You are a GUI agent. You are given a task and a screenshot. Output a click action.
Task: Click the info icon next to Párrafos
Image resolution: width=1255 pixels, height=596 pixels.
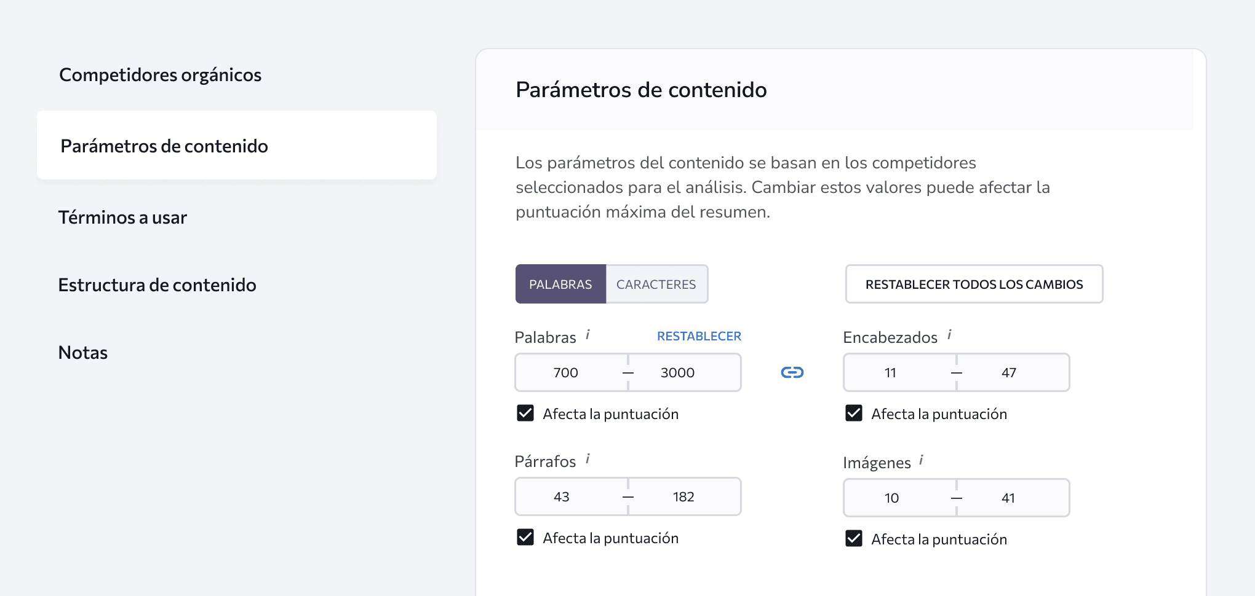coord(589,460)
